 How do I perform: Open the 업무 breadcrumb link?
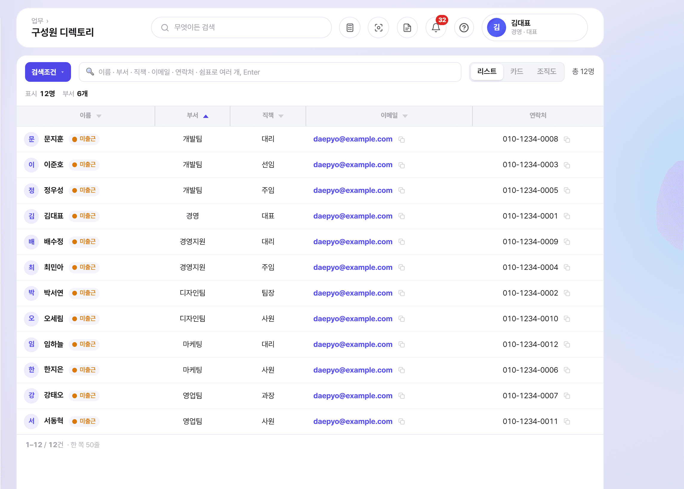[x=37, y=21]
